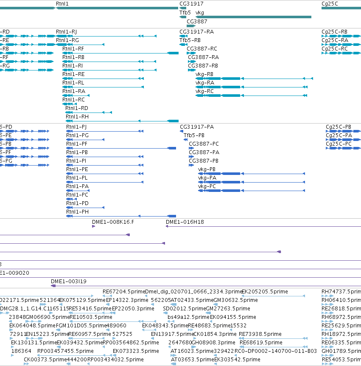Select the vkg-PB protein label
This screenshot has height=366, width=361.
207,169
